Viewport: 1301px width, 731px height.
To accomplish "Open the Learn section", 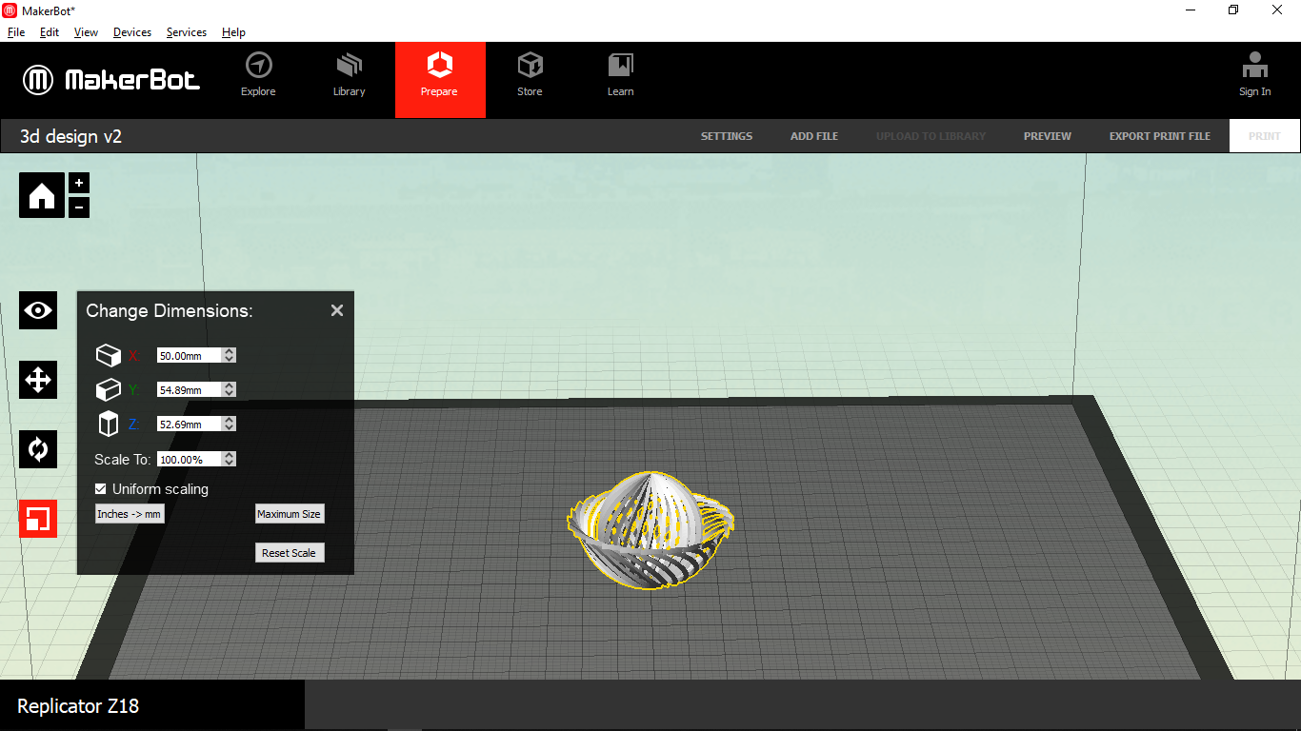I will point(620,75).
